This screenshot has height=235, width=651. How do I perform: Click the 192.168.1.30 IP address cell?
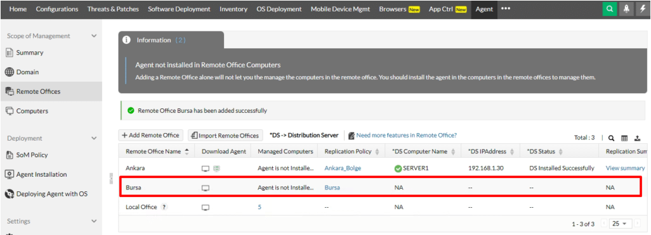pos(485,168)
